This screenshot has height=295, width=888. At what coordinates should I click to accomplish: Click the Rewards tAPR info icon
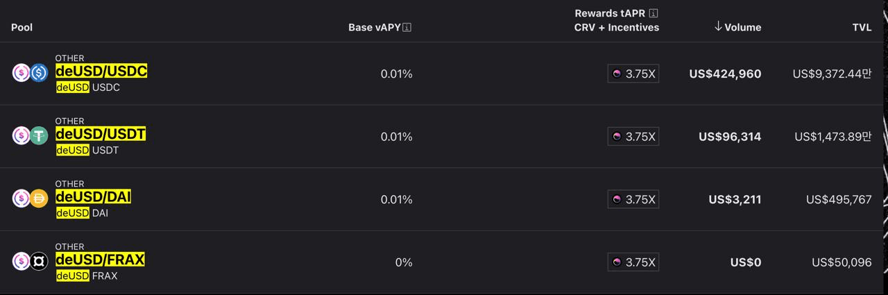654,13
